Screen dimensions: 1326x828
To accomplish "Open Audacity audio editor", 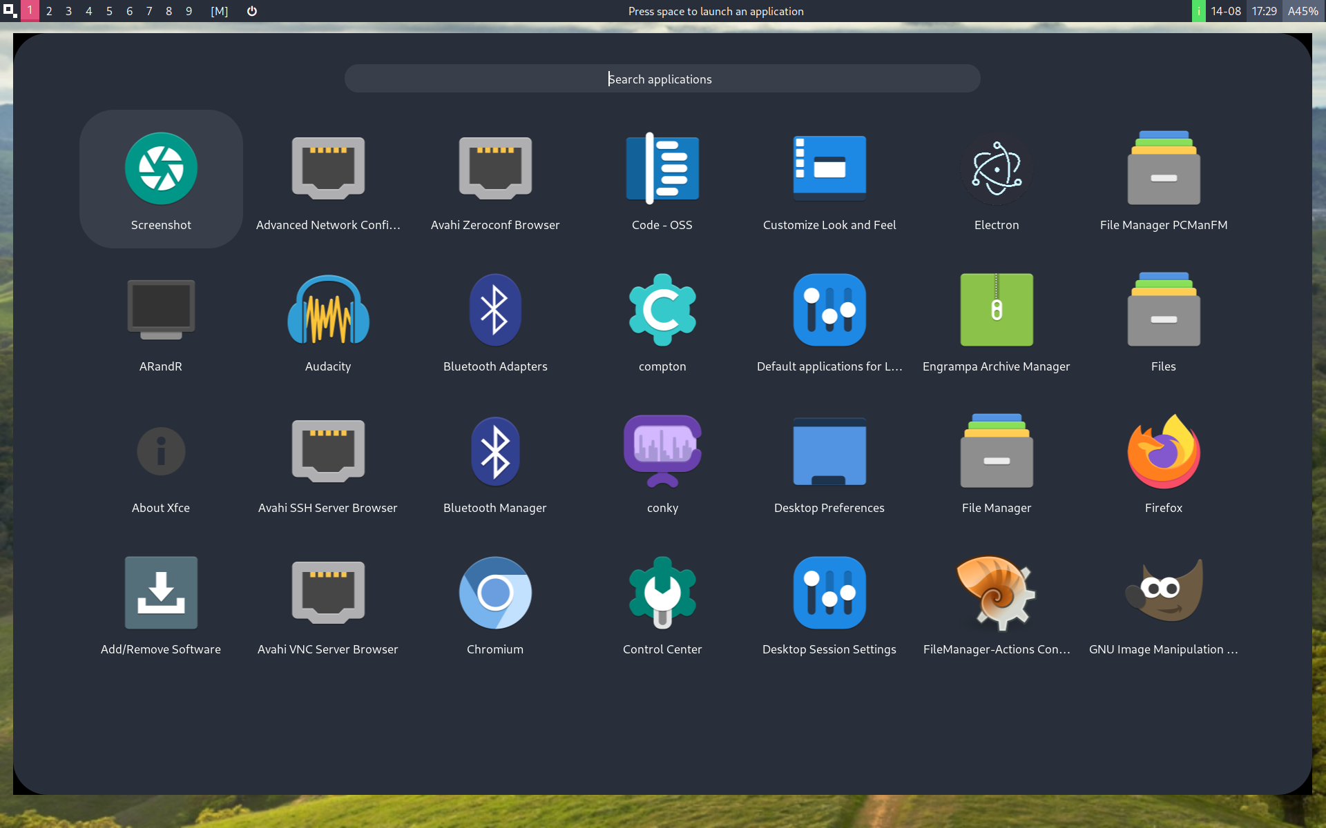I will (x=328, y=321).
